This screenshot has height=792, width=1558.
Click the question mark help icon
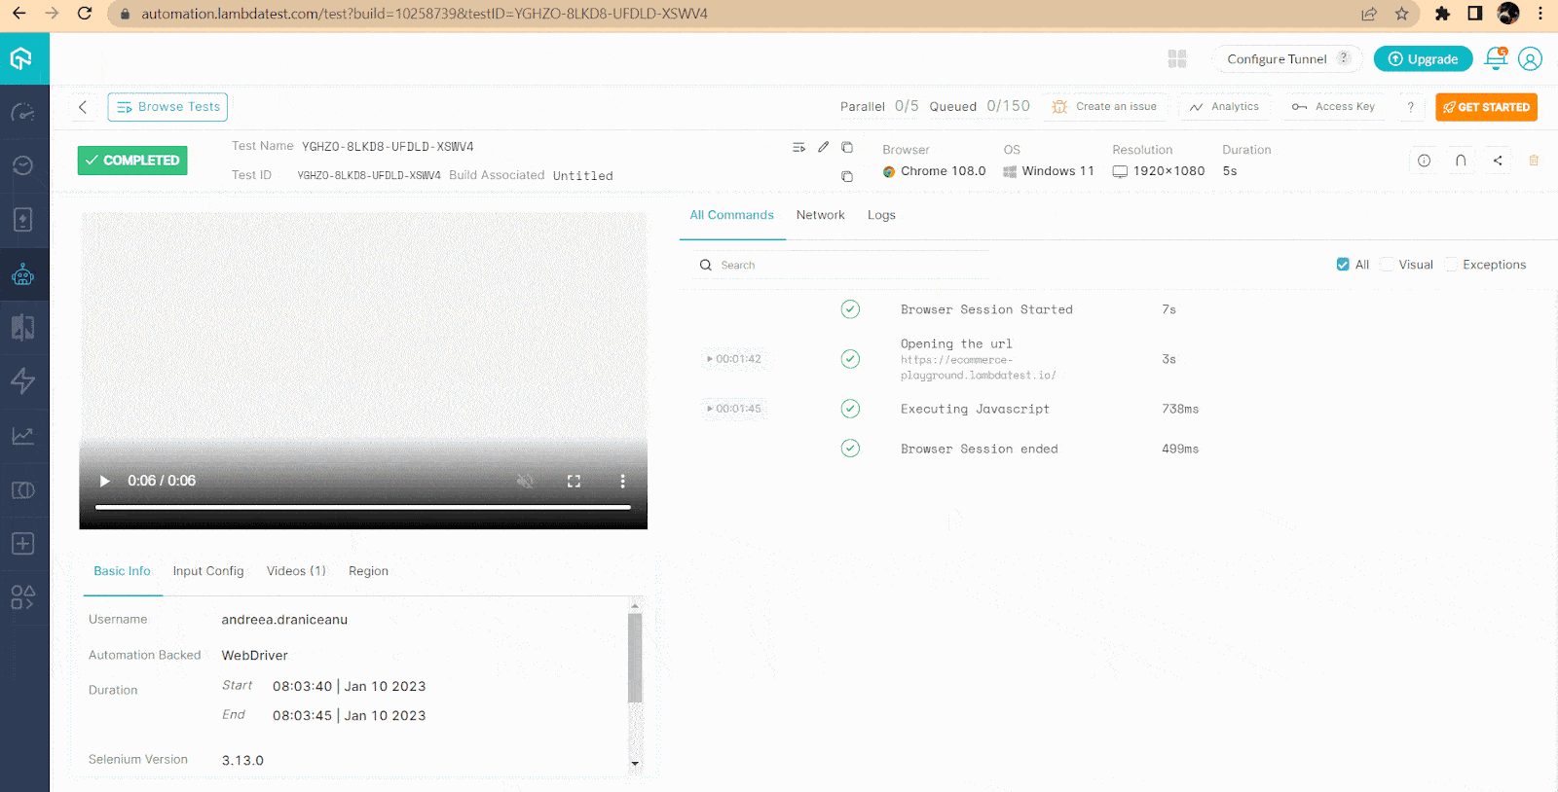(1410, 107)
